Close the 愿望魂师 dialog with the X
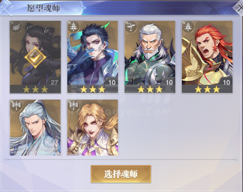The width and height of the screenshot is (243, 192). coord(239,8)
